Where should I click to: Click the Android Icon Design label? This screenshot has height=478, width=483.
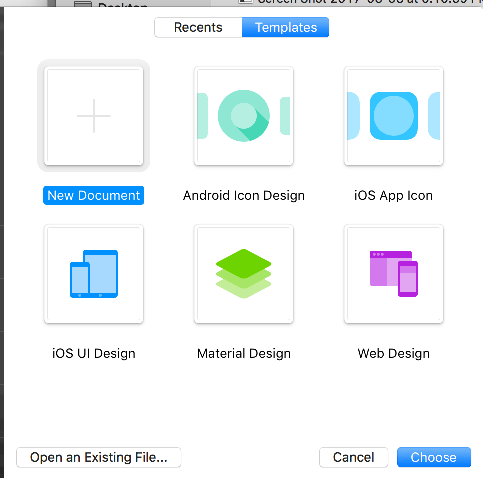244,196
